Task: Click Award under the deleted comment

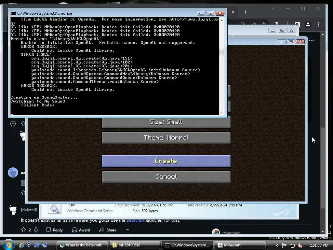Action: (81, 230)
